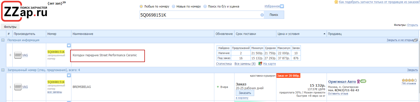Select the Новые по номеру radio option
420x102 pixels.
point(173,7)
